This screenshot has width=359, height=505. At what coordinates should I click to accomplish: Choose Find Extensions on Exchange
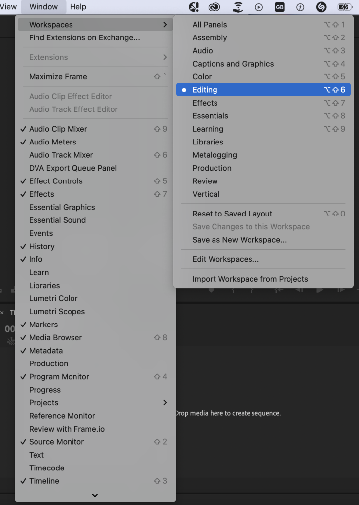[x=95, y=37]
